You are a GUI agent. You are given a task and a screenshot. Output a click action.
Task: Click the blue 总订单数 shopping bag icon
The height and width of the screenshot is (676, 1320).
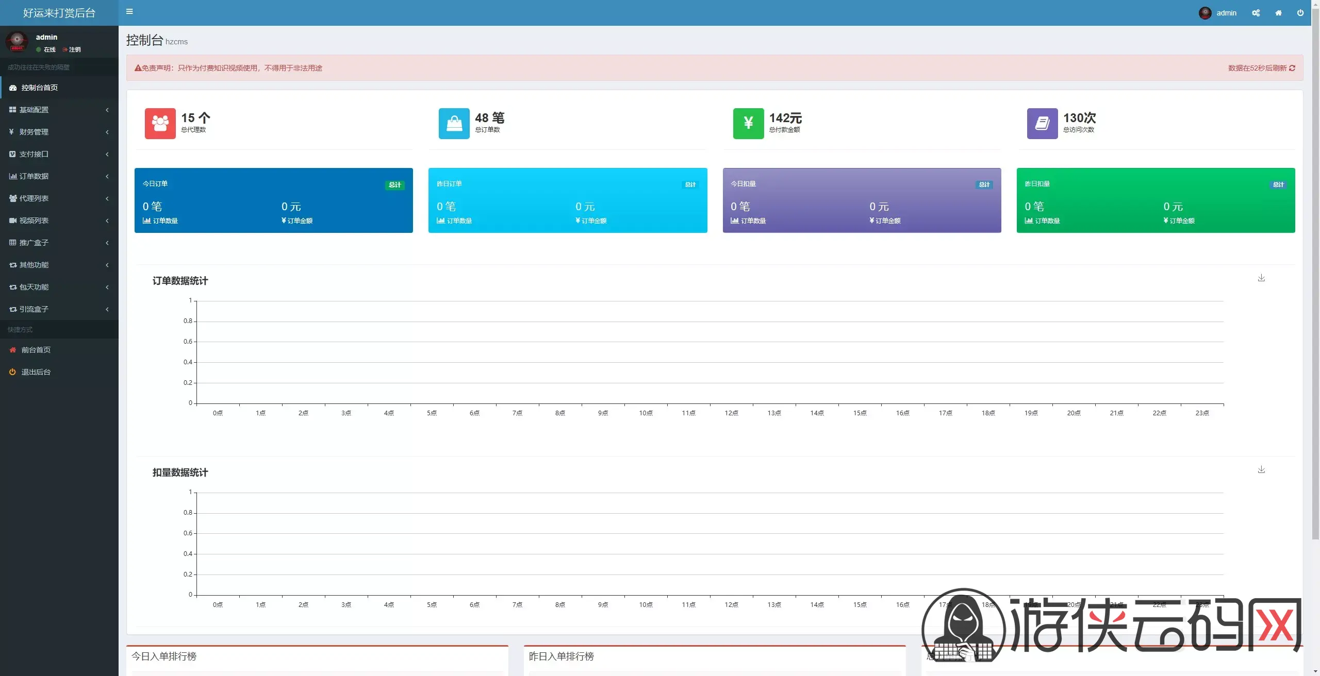(454, 123)
